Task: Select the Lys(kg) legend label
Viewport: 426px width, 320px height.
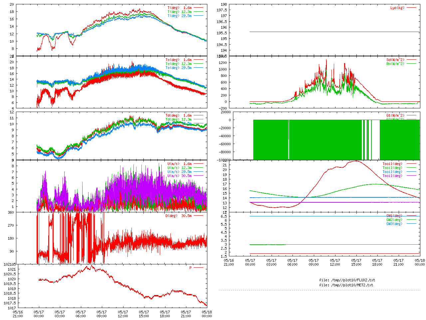Action: pyautogui.click(x=397, y=8)
